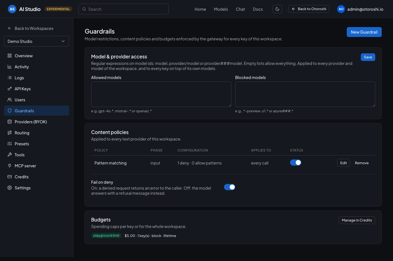
Task: Click the playground limit budget tag
Action: [x=106, y=236]
